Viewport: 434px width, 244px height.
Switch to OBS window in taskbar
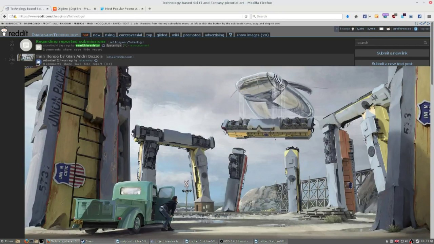[x=236, y=241]
